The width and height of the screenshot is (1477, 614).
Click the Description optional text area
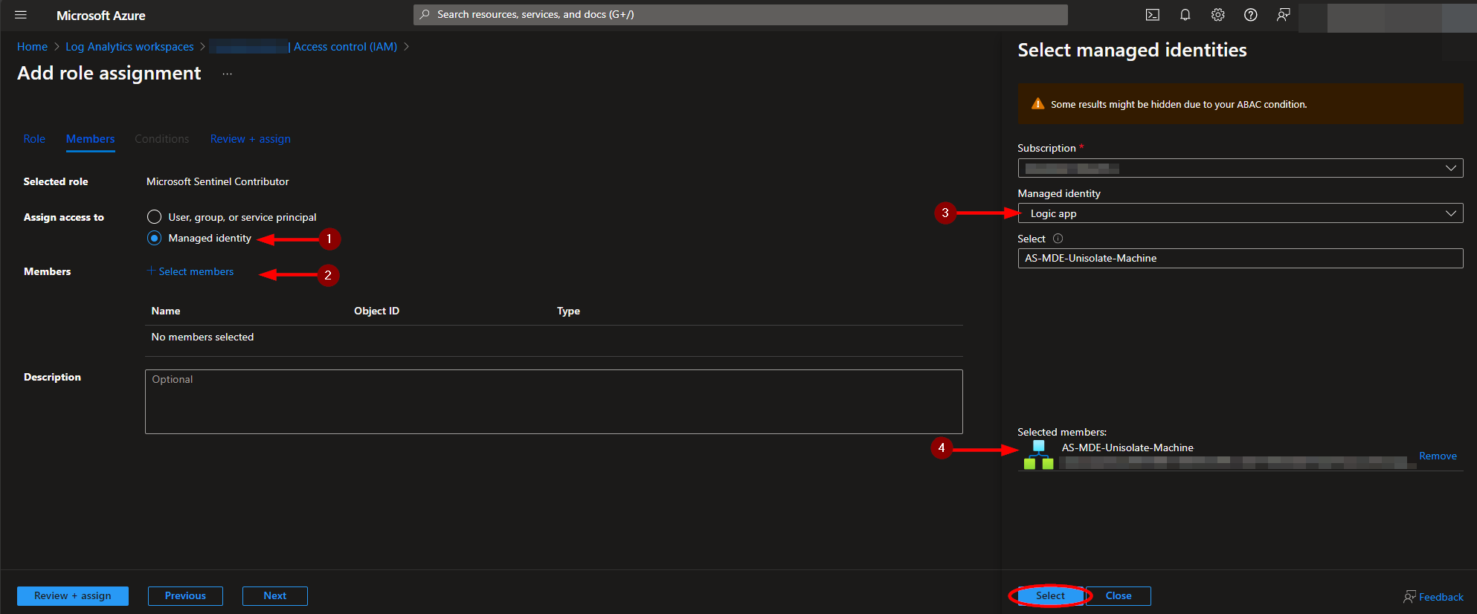click(554, 402)
